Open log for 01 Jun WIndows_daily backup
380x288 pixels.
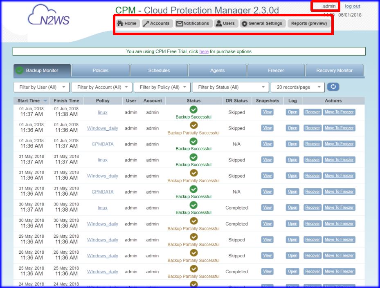292,128
